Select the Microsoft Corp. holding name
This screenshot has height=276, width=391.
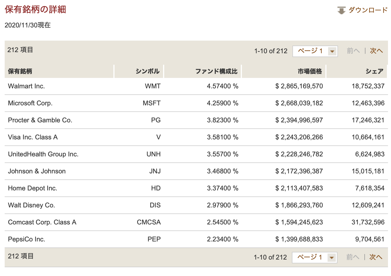30,103
